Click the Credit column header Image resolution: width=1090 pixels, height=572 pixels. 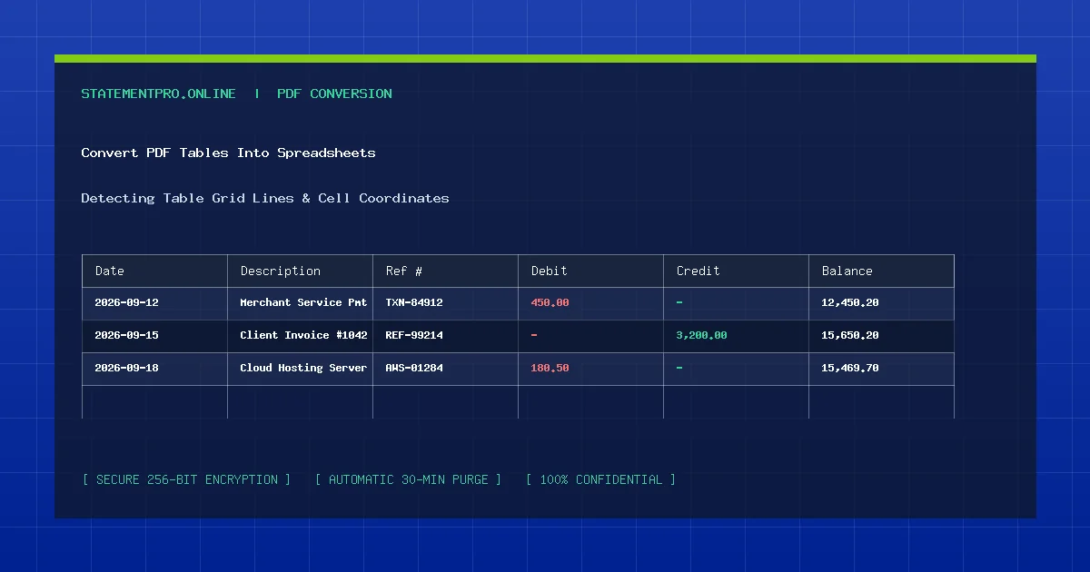[736, 271]
